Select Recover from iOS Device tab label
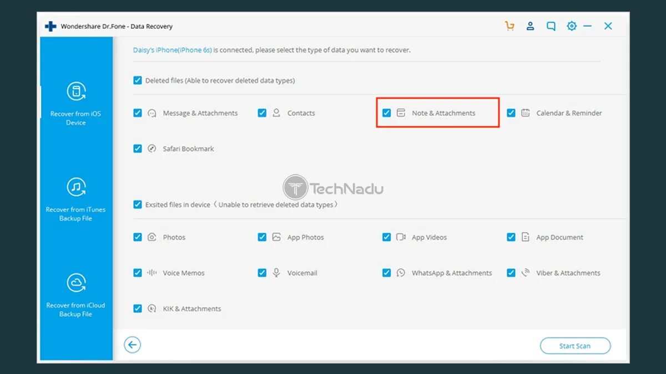Viewport: 666px width, 374px height. pyautogui.click(x=76, y=118)
